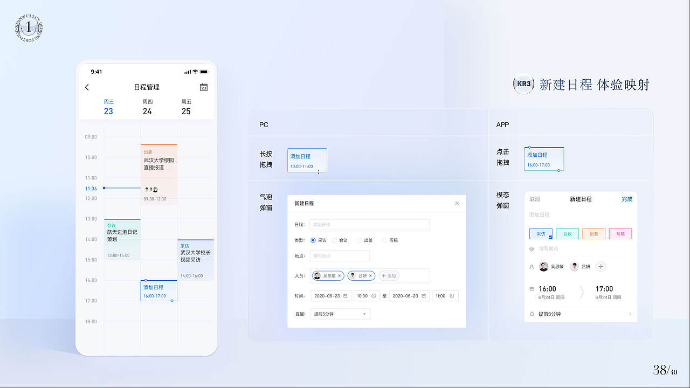Click calendar icon in end date field
Image resolution: width=690 pixels, height=388 pixels.
point(424,296)
